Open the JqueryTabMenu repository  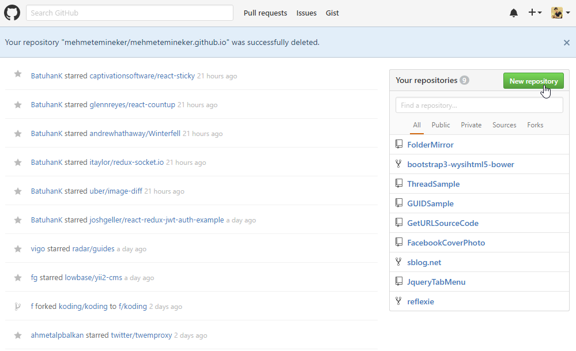(436, 282)
